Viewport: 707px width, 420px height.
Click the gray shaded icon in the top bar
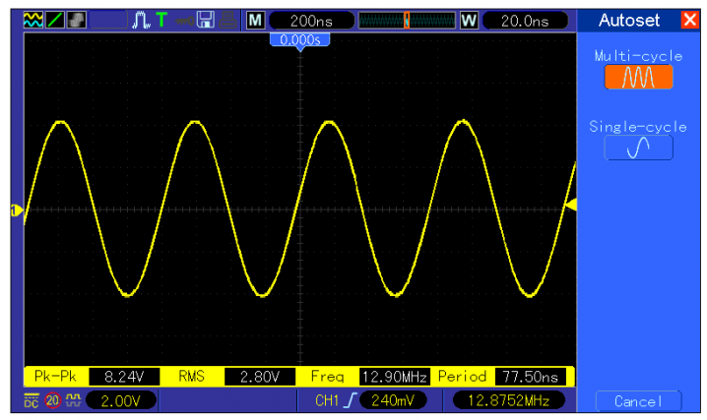click(x=75, y=20)
